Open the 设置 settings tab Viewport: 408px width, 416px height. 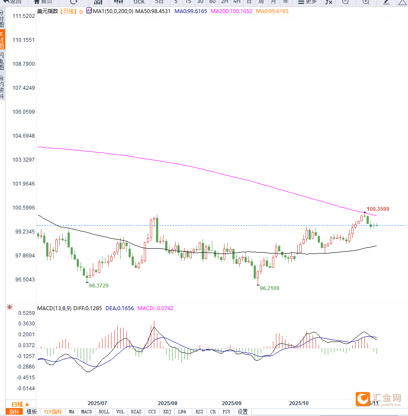(x=242, y=412)
